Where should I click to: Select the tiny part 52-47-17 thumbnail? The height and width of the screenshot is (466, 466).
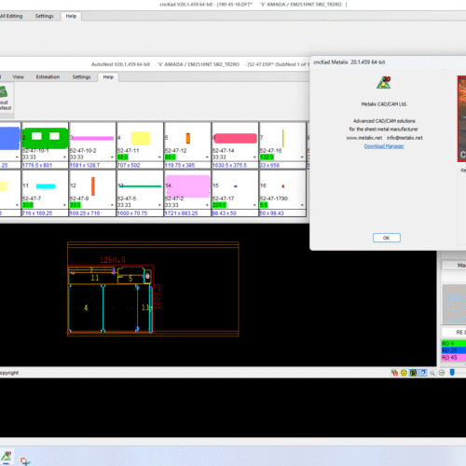pyautogui.click(x=236, y=186)
